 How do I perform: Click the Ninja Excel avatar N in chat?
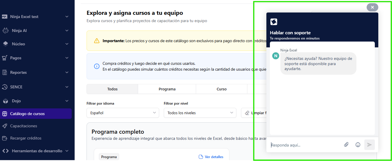tap(275, 56)
